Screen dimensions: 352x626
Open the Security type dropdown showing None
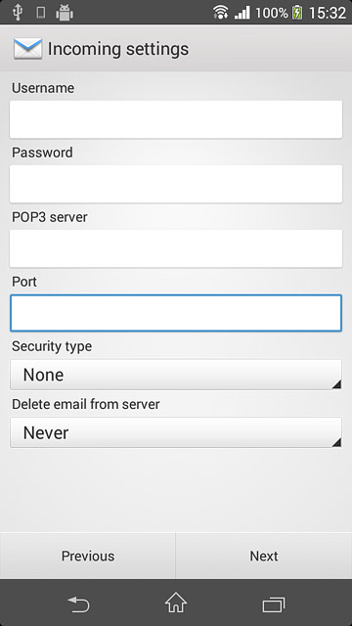click(176, 375)
